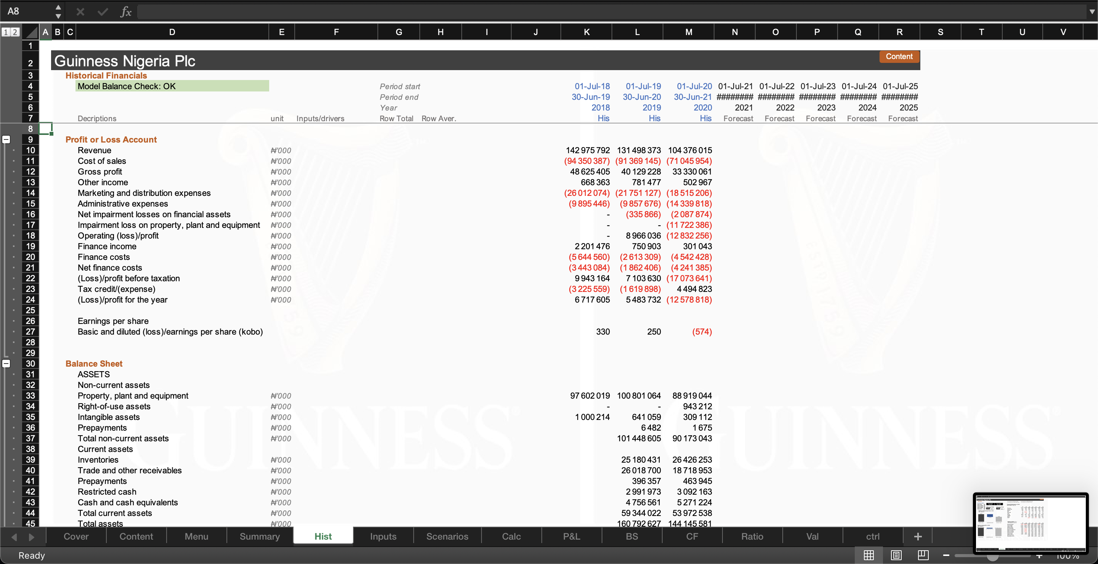Click Total current assets value 59 344 022
1098x564 pixels.
[640, 513]
